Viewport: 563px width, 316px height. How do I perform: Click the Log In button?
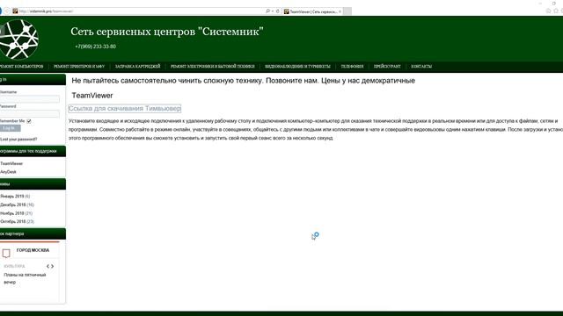[10, 128]
